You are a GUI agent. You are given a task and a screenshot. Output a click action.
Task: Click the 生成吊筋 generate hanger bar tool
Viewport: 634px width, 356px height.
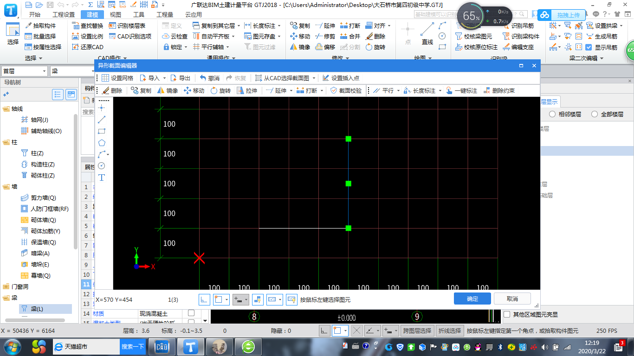click(602, 36)
